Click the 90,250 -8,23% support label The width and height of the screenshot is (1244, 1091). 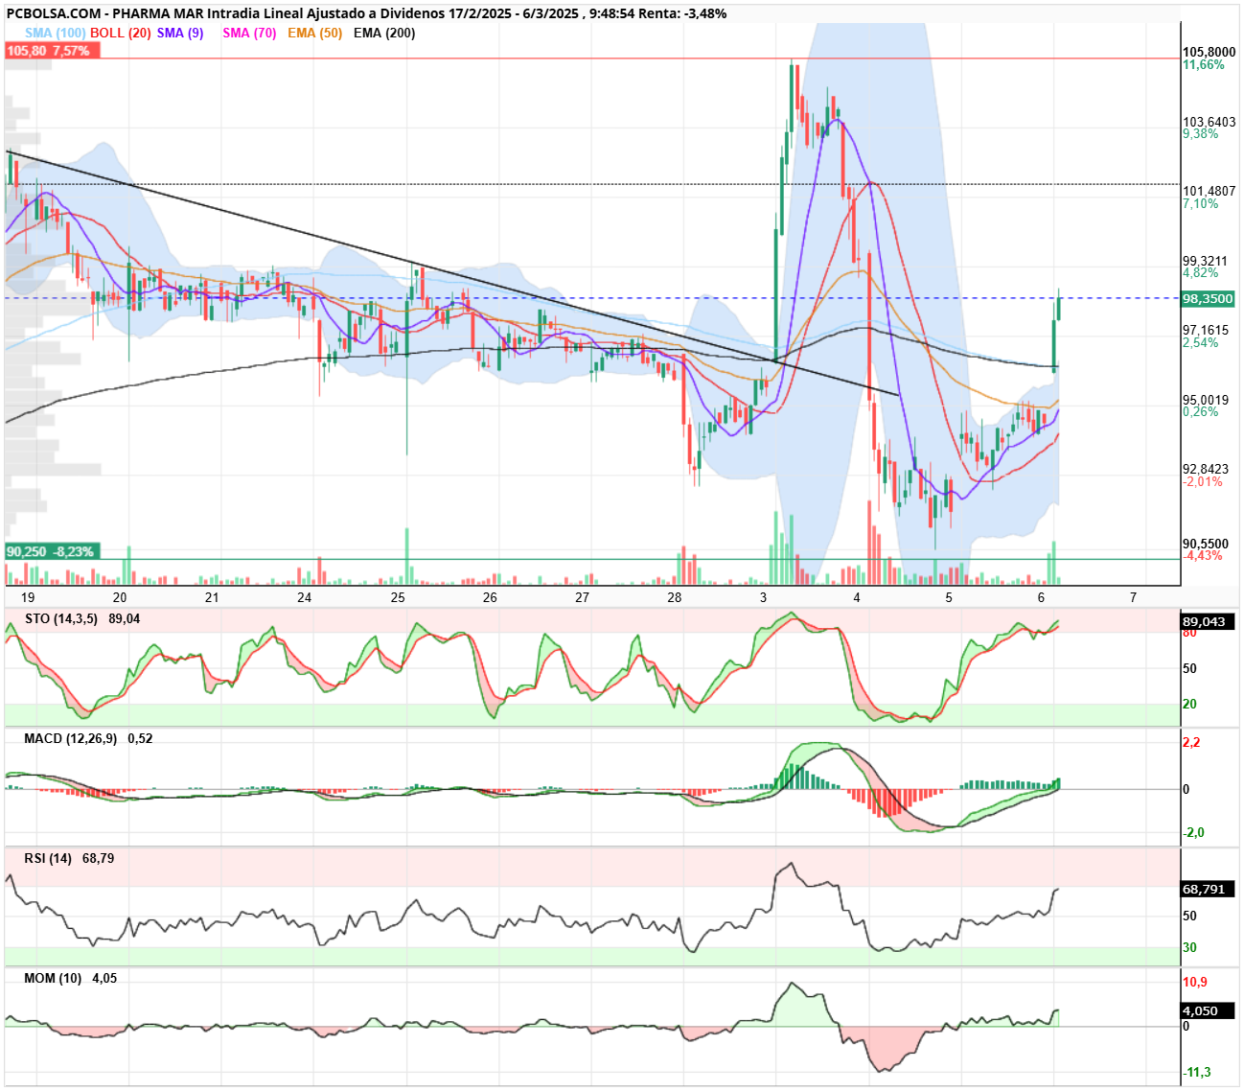52,552
